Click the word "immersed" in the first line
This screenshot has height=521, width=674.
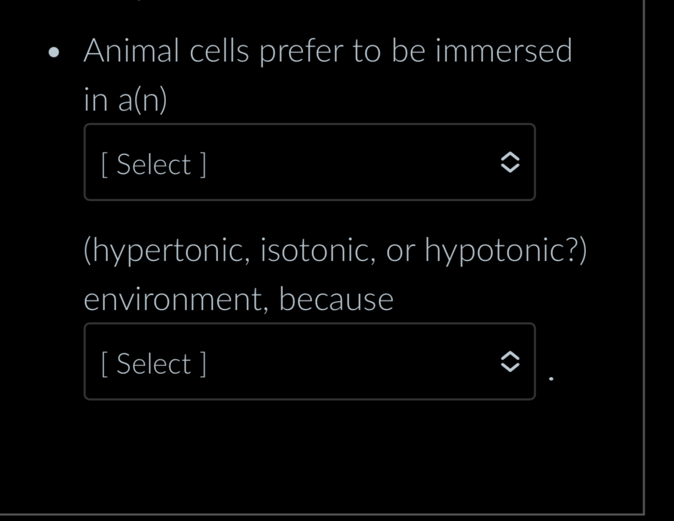point(503,51)
